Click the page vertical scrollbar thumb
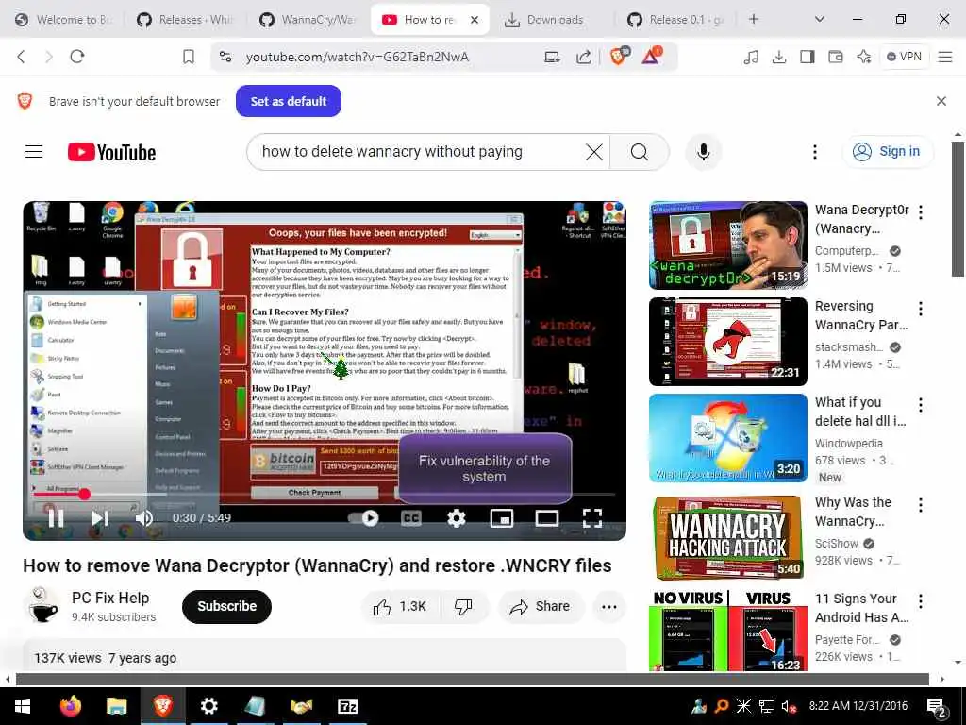The width and height of the screenshot is (966, 725). tap(958, 209)
